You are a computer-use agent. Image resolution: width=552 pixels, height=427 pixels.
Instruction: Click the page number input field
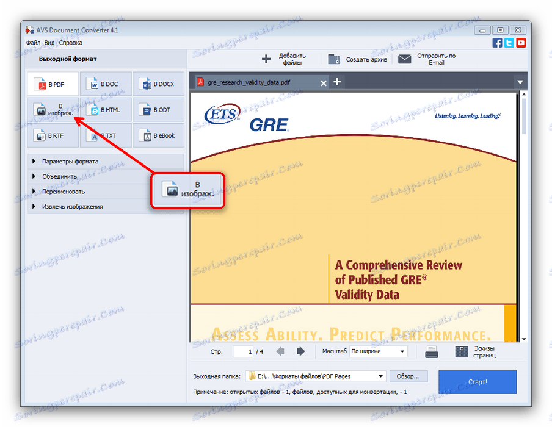pyautogui.click(x=243, y=351)
